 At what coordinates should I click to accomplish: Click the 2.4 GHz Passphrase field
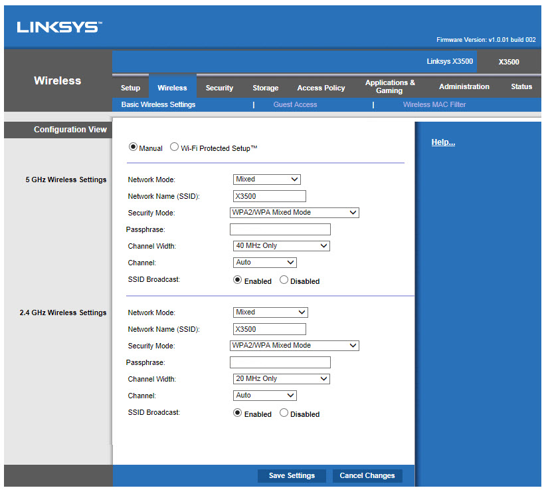pyautogui.click(x=280, y=362)
